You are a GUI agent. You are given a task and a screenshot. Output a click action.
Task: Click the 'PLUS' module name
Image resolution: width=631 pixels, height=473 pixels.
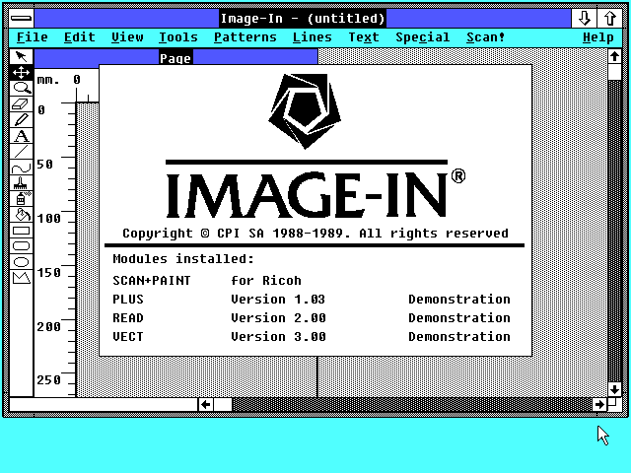tap(128, 300)
